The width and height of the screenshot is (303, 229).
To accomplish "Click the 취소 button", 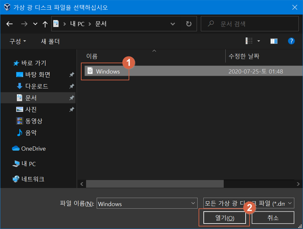I will coord(273,218).
